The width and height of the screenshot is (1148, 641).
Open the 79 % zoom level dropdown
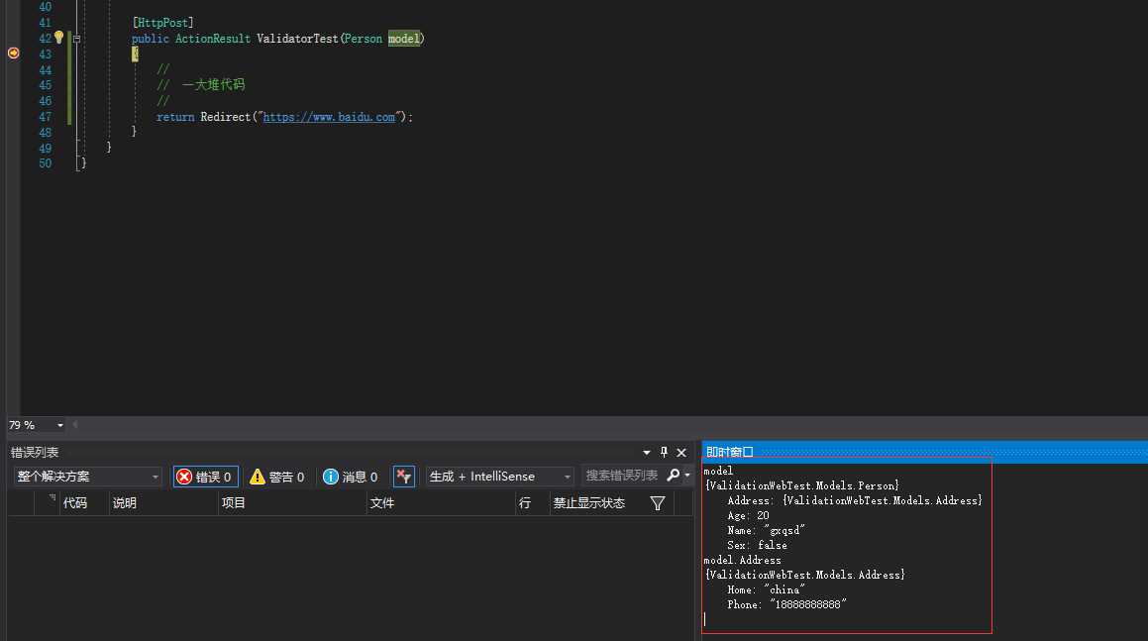click(x=60, y=426)
